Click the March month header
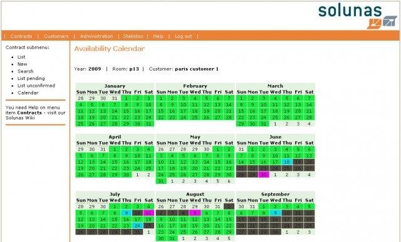Image resolution: width=401 pixels, height=242 pixels. pyautogui.click(x=275, y=86)
